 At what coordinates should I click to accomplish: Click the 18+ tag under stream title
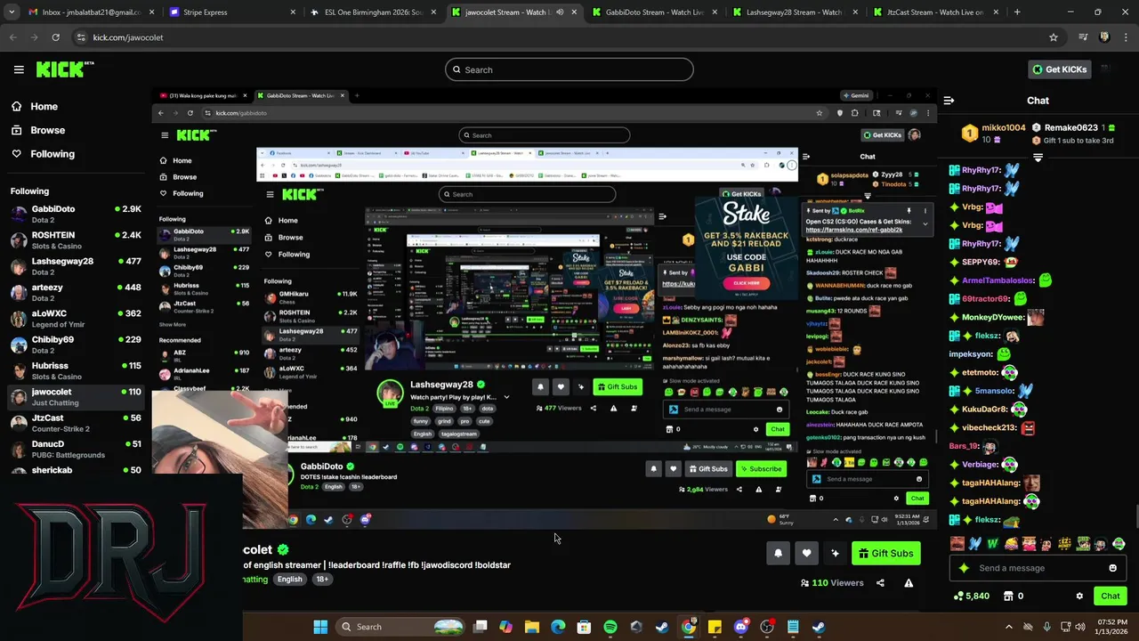pyautogui.click(x=322, y=579)
